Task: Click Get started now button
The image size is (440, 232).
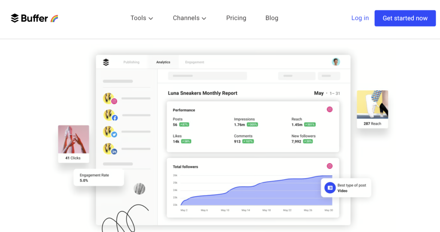Action: 405,18
